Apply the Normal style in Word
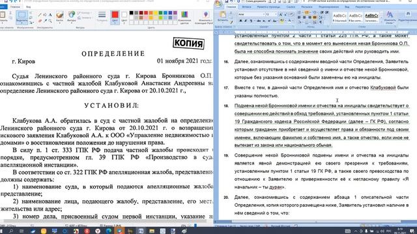 pos(339,18)
